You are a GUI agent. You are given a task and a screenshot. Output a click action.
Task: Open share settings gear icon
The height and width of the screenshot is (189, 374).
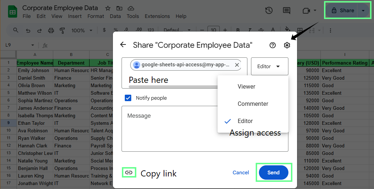pyautogui.click(x=287, y=45)
